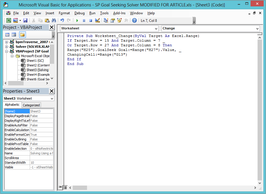Viewport: 266px width, 194px height.
Task: Switch to Procedure View button
Action: 60,187
